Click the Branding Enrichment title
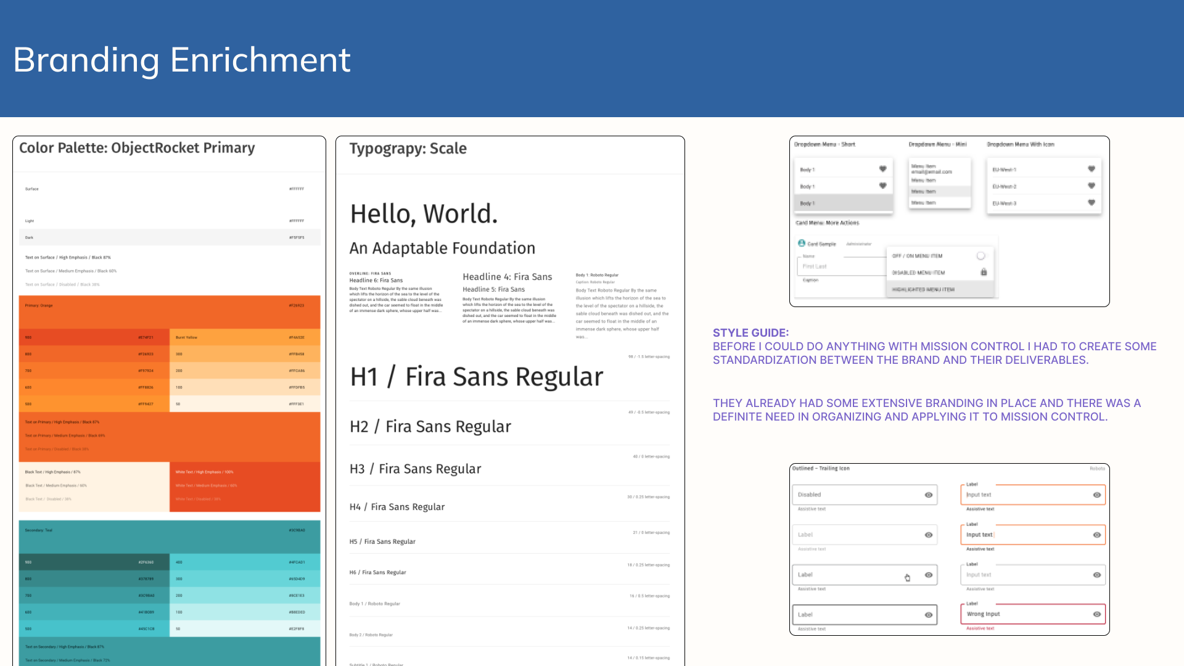The width and height of the screenshot is (1184, 666). click(182, 60)
